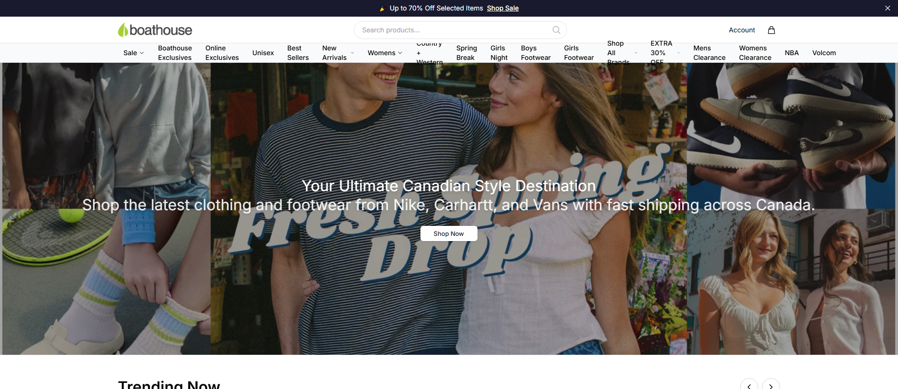898x389 pixels.
Task: Open Boys Footwear category
Action: coord(536,53)
